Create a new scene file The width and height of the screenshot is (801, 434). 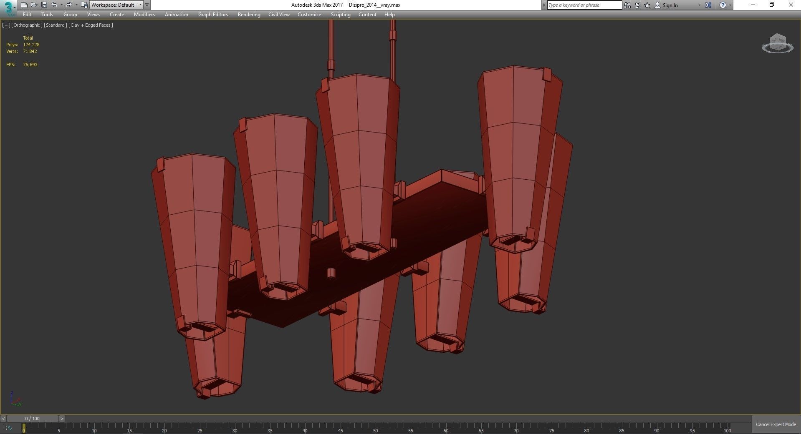coord(24,5)
